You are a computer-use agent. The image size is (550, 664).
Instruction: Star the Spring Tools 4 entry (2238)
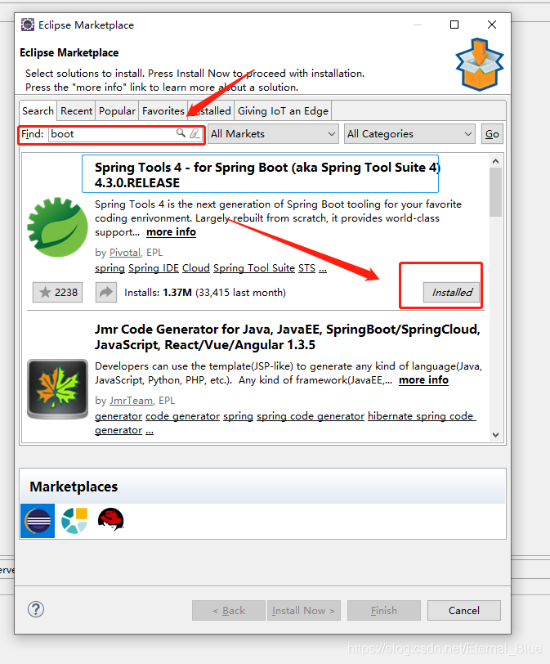(57, 292)
